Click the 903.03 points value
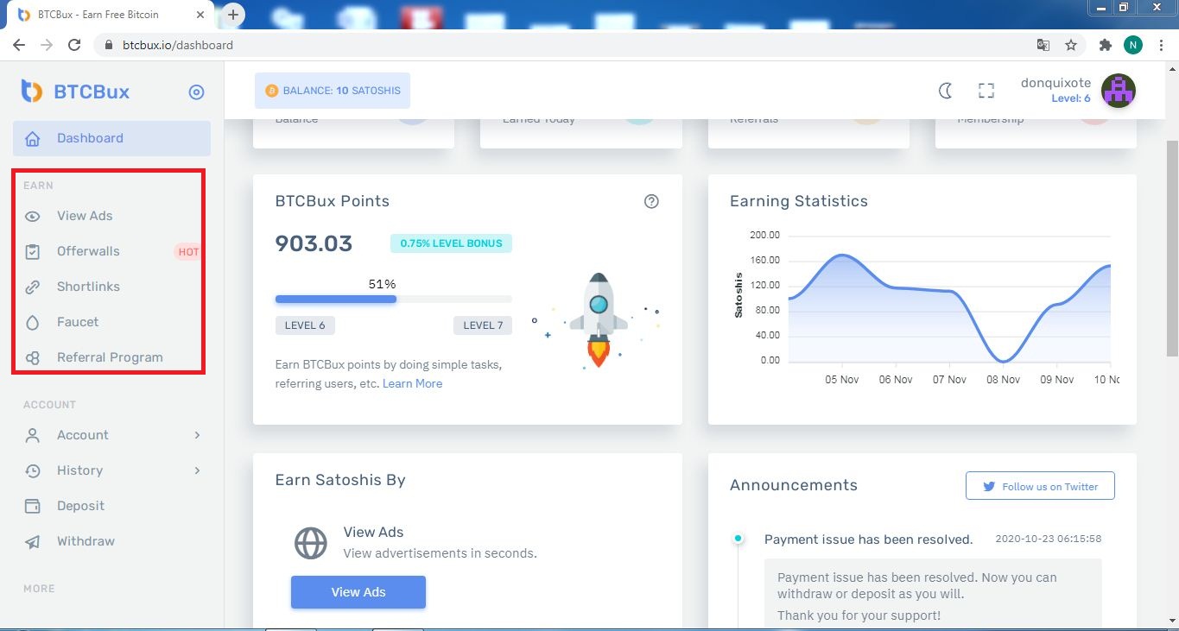The width and height of the screenshot is (1179, 631). (314, 243)
